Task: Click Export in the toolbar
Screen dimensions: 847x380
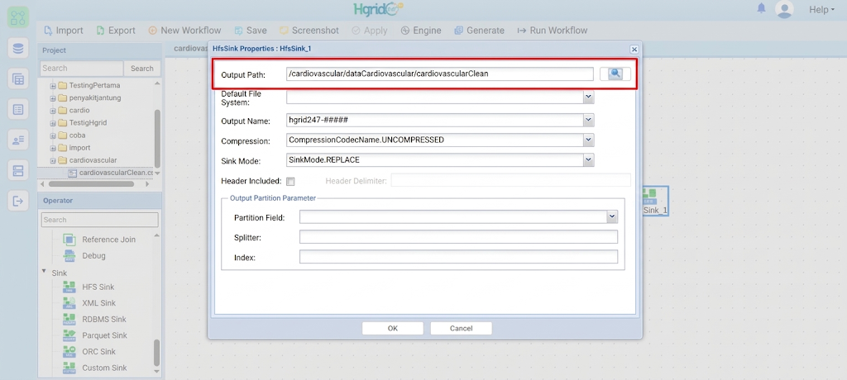Action: point(116,31)
